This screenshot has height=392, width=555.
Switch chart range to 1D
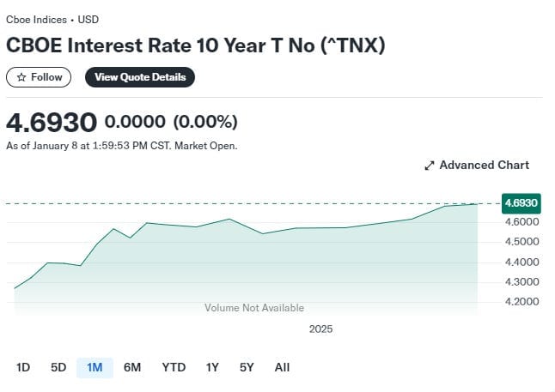coord(23,368)
